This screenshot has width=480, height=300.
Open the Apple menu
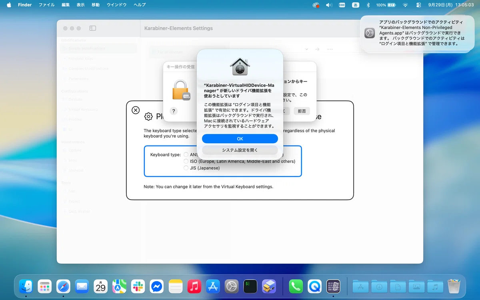coord(9,5)
